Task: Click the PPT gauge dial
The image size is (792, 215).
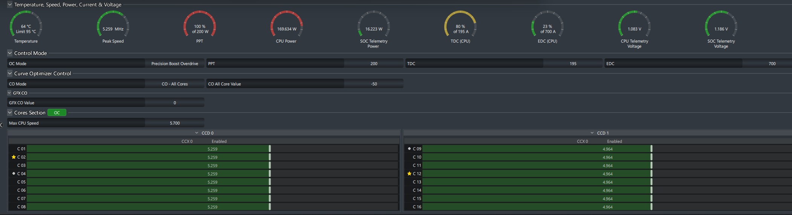Action: point(200,24)
